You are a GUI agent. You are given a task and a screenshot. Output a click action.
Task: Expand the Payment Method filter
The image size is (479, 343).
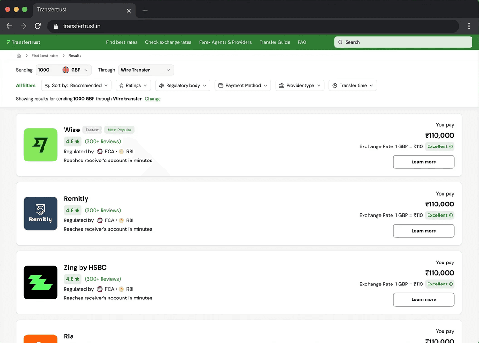[243, 86]
